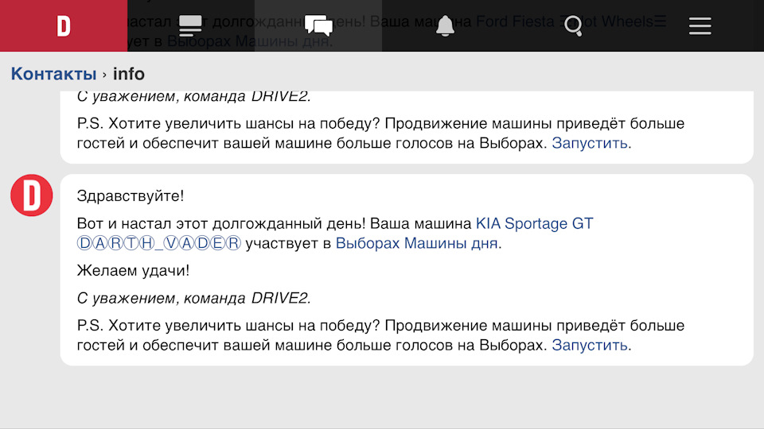Select the Желаем удачи! line

[133, 270]
